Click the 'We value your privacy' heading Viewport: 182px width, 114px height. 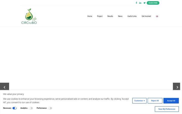[x=13, y=94]
